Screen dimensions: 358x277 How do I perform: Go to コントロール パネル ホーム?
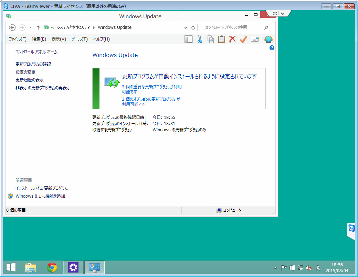pyautogui.click(x=36, y=52)
